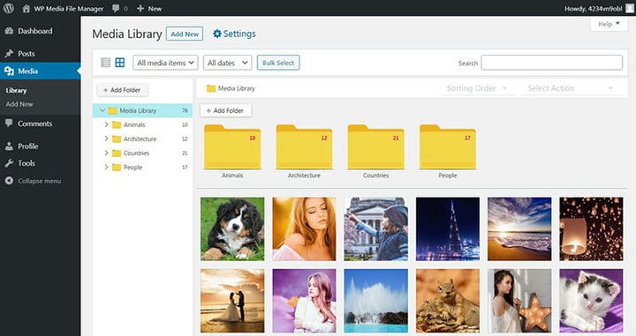
Task: Click the user avatar in admin bar
Action: 630,9
